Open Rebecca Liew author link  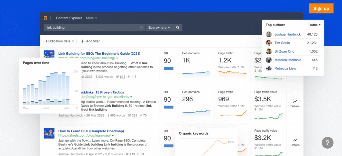[x=285, y=68]
